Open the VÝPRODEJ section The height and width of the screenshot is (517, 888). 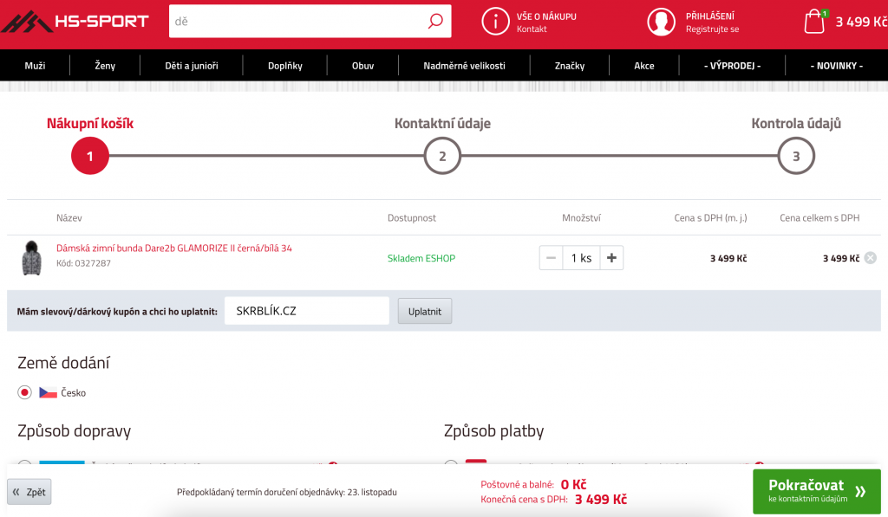coord(732,66)
